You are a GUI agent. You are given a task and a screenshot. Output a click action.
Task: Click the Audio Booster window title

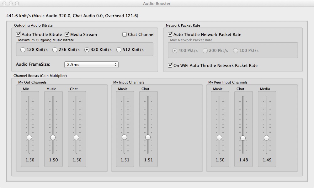point(157,3)
